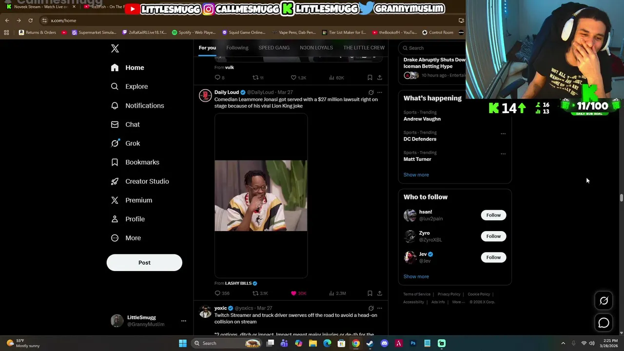View the 62K views stat on vulk post
This screenshot has height=351, width=624.
(x=337, y=78)
